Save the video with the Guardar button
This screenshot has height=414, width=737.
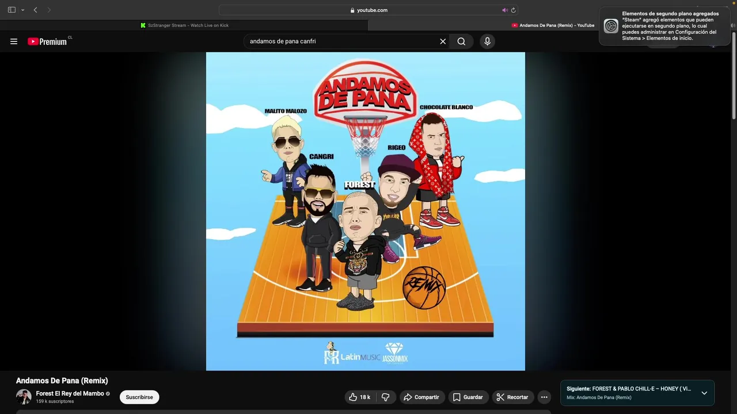pos(468,397)
